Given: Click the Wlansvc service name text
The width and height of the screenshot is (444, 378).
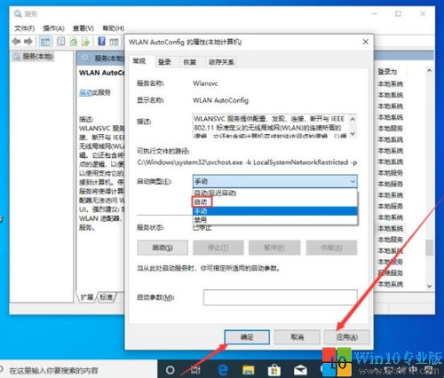Looking at the screenshot, I should 205,83.
